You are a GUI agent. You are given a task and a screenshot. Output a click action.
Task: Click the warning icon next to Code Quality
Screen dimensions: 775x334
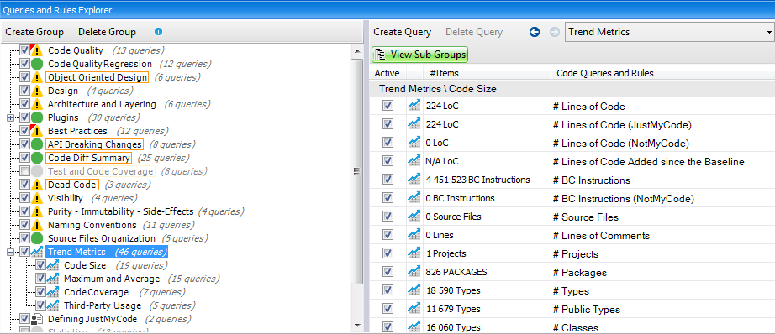(37, 50)
